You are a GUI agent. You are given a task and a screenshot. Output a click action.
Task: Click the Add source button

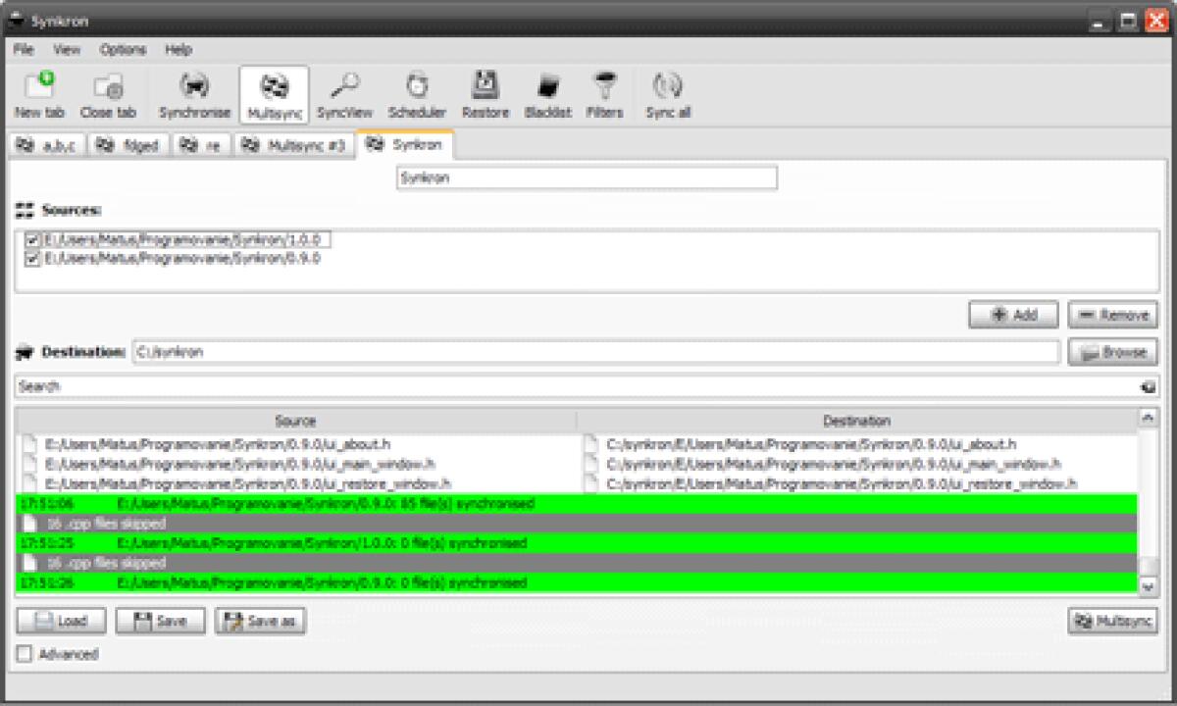(x=1014, y=315)
